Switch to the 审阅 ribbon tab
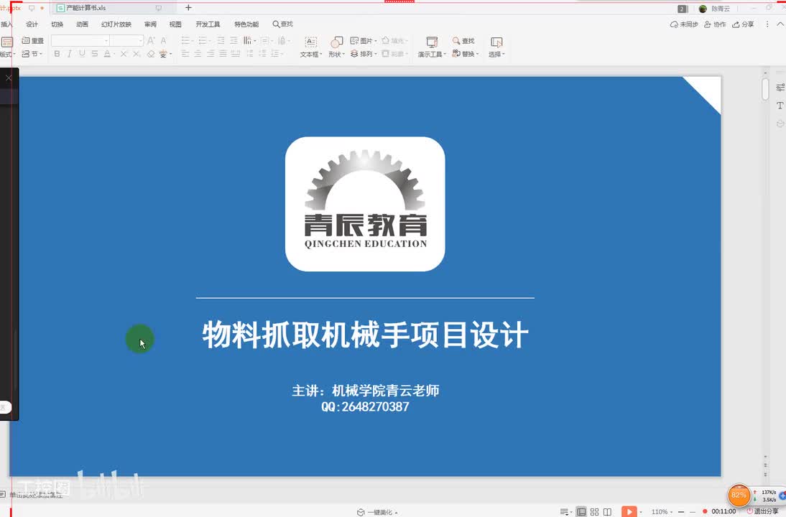 tap(150, 24)
